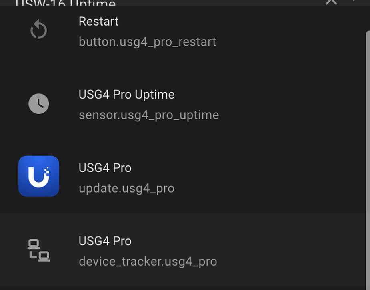
Task: Choose USG4 Pro above device_tracker.usg4_pro
Action: [x=105, y=241]
